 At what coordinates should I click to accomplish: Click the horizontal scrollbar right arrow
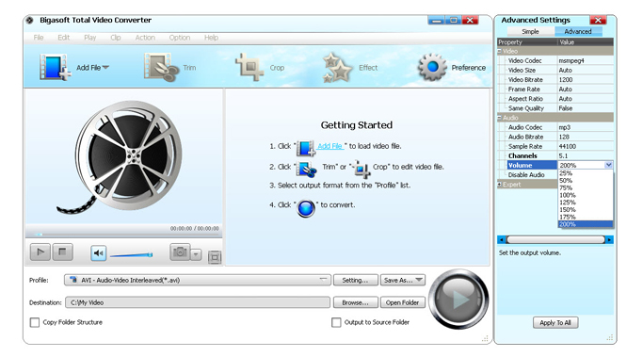(610, 239)
